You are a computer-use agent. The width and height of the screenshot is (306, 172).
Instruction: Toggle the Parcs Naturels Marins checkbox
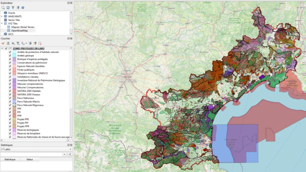pos(10,101)
